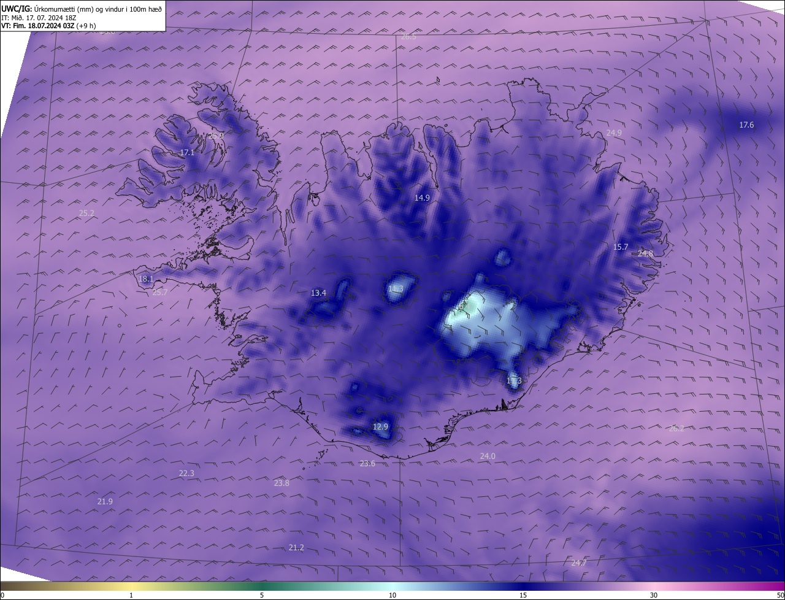This screenshot has height=600, width=785.
Task: Click the 15.7 value label
Action: click(621, 247)
